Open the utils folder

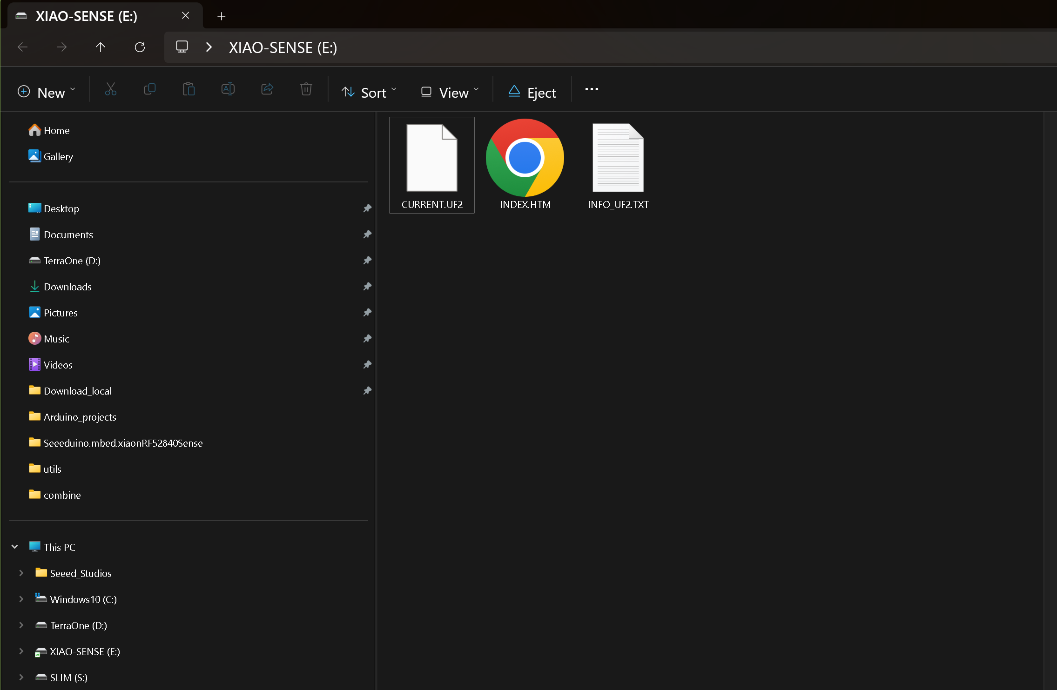click(x=45, y=469)
